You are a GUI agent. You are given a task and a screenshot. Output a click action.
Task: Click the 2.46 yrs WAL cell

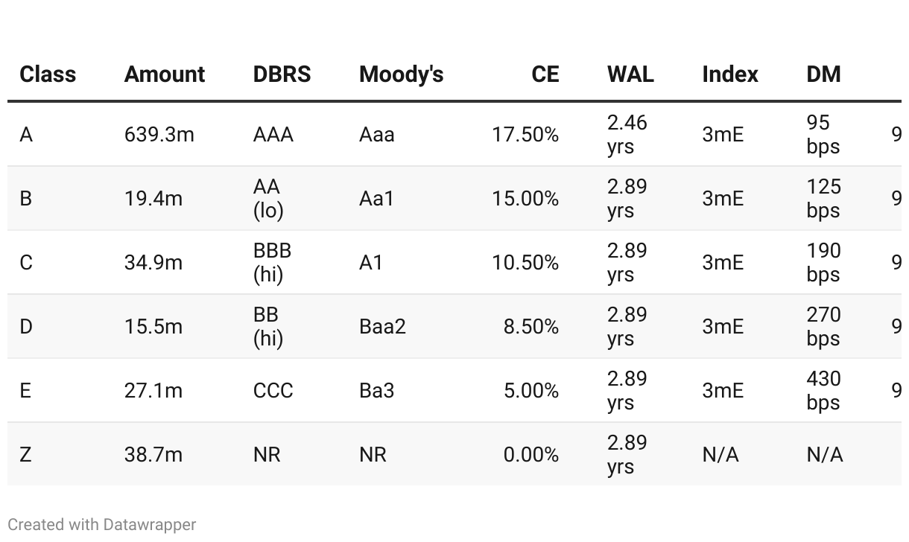coord(627,135)
